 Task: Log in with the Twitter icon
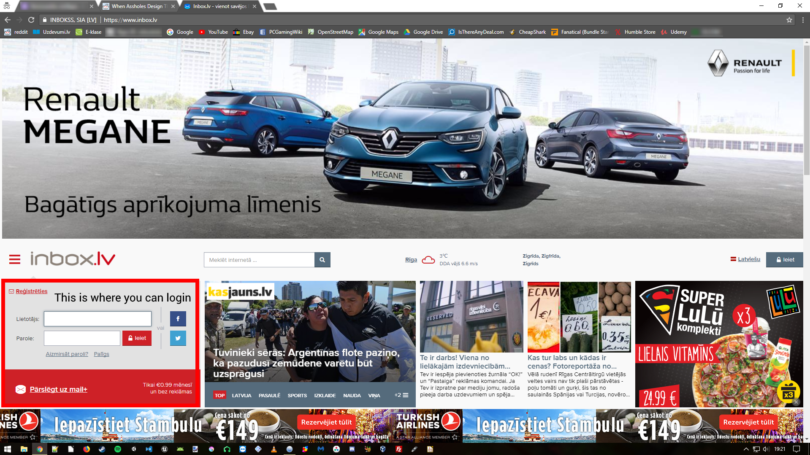[178, 338]
